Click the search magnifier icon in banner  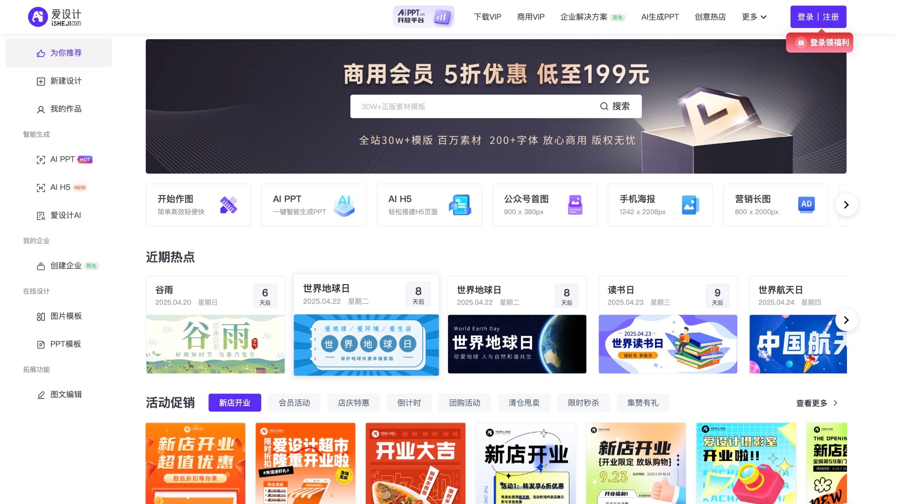click(605, 106)
